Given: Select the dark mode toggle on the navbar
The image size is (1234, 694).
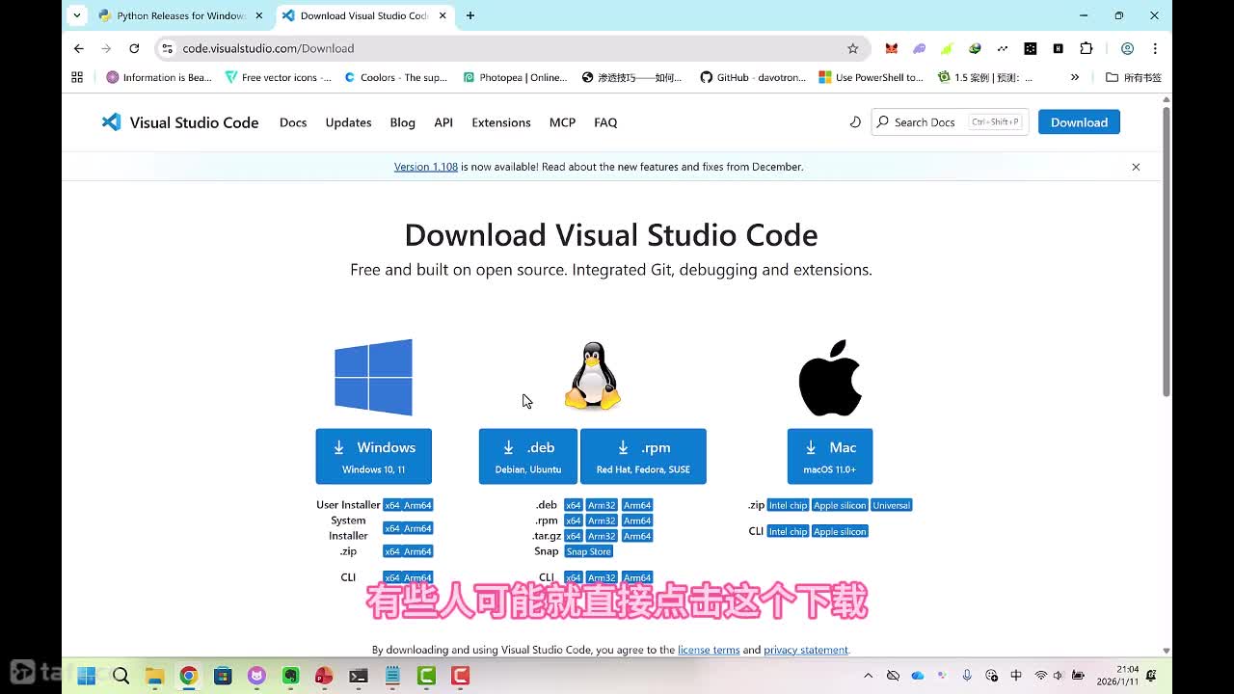Looking at the screenshot, I should pyautogui.click(x=854, y=122).
